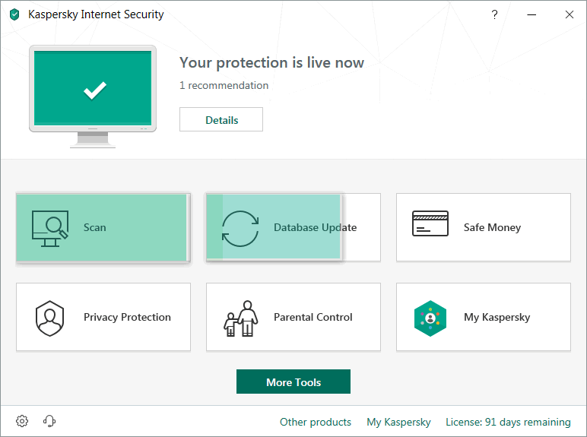This screenshot has width=587, height=437.
Task: Open the help question mark
Action: 494,14
